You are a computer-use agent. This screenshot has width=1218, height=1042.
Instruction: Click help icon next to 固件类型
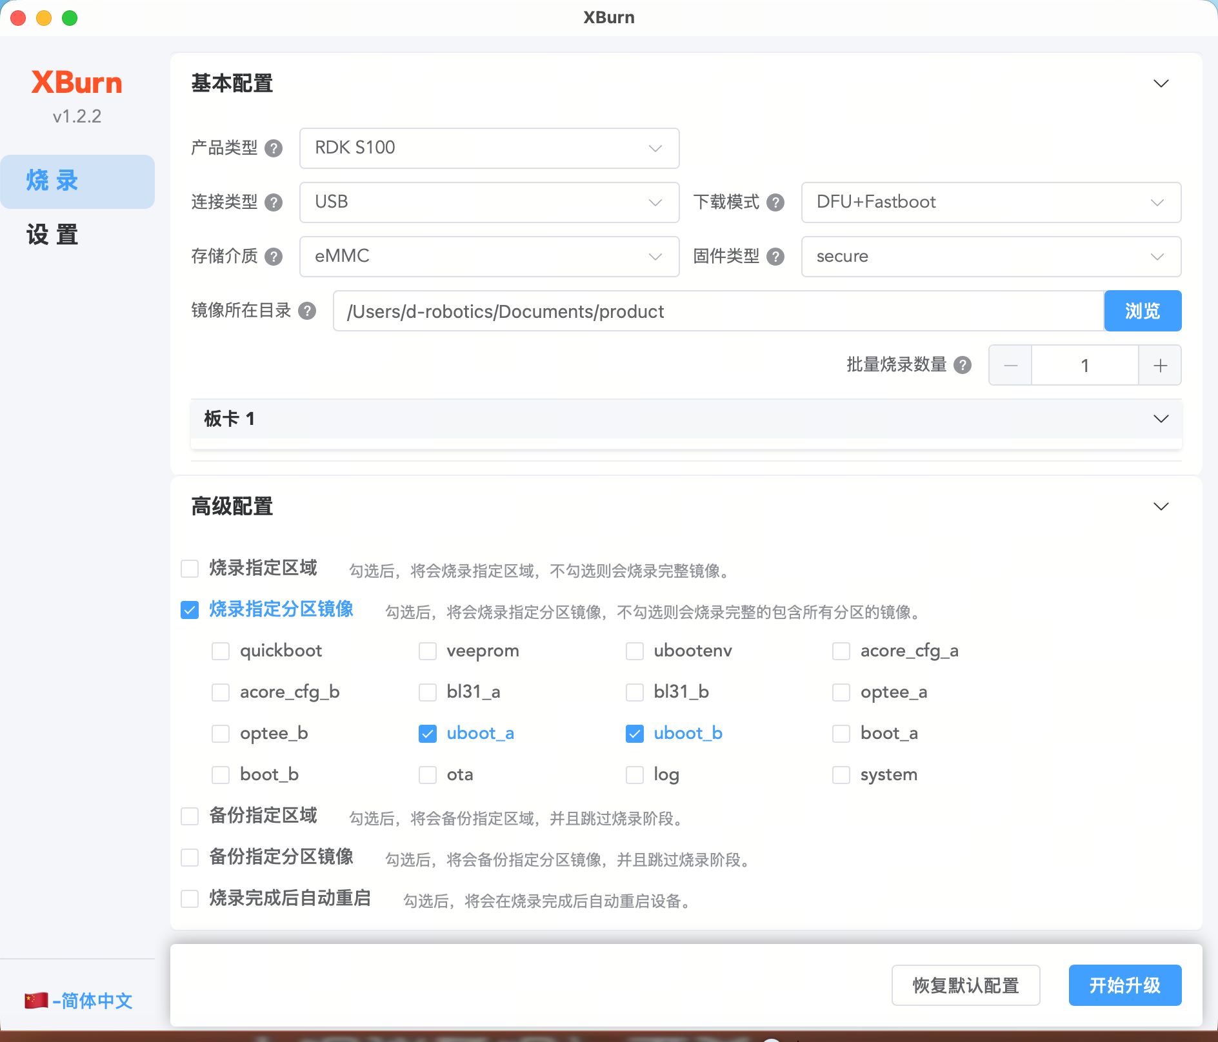[x=775, y=257]
